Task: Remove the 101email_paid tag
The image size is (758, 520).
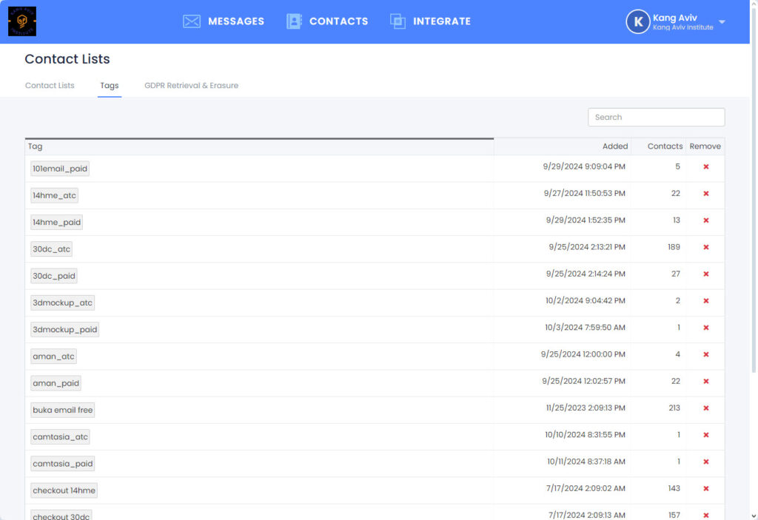Action: 705,168
